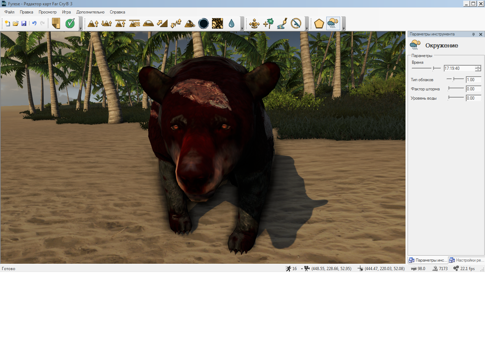Close the Параметры инструмента panel

click(x=481, y=34)
